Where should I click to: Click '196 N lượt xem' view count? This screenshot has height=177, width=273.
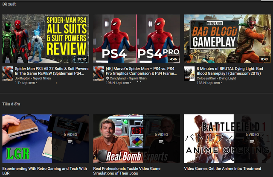tap(117, 83)
